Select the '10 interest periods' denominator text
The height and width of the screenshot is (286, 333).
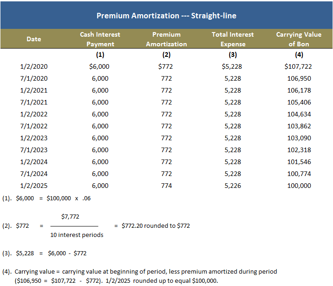tap(77, 235)
